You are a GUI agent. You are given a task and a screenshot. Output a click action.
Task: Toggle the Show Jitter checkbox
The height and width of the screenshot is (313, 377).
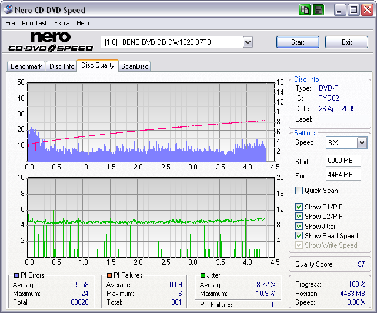click(299, 227)
